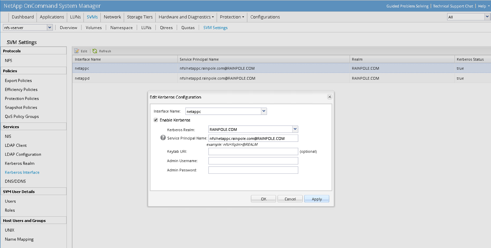Screen dimensions: 491x248
Task: Expand the Interface Name dropdown
Action: [264, 111]
